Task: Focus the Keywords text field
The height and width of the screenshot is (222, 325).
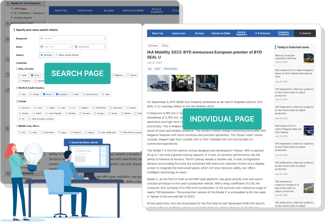Action: tap(73, 38)
